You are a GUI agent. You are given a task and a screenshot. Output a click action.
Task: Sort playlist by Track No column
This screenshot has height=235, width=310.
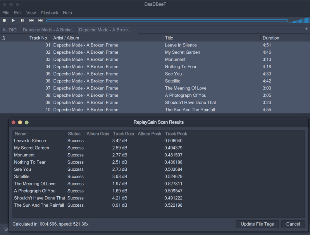[40, 38]
